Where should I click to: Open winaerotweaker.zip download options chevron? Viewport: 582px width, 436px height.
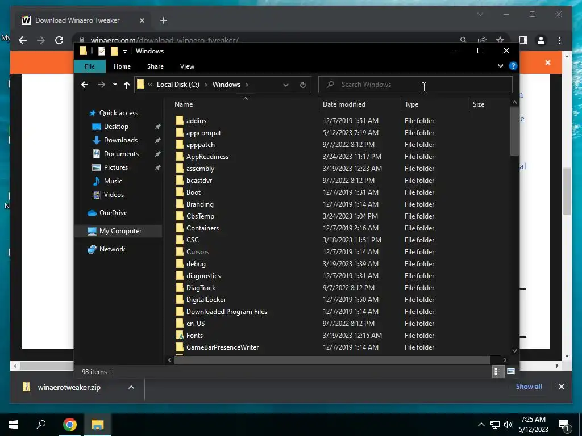point(131,387)
